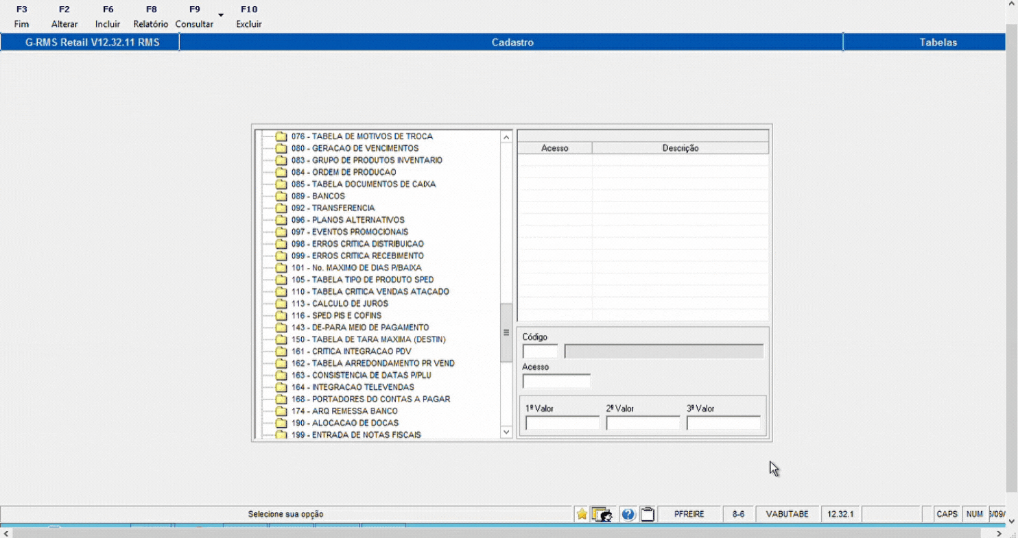The image size is (1018, 538).
Task: Click folder icon of 098 - ERROS CRITICA DISTRIBUICAO
Action: pos(281,244)
